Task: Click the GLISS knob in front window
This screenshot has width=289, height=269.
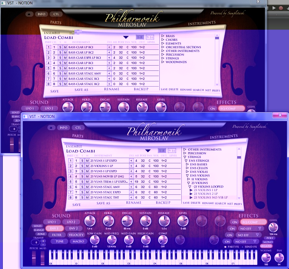Action: [x=273, y=228]
